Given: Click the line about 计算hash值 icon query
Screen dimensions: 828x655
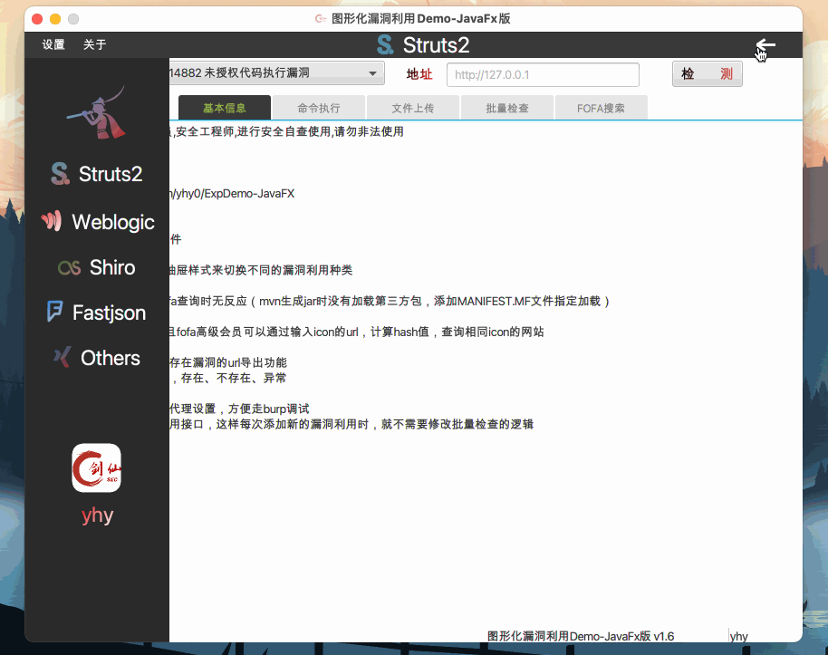Looking at the screenshot, I should point(357,332).
